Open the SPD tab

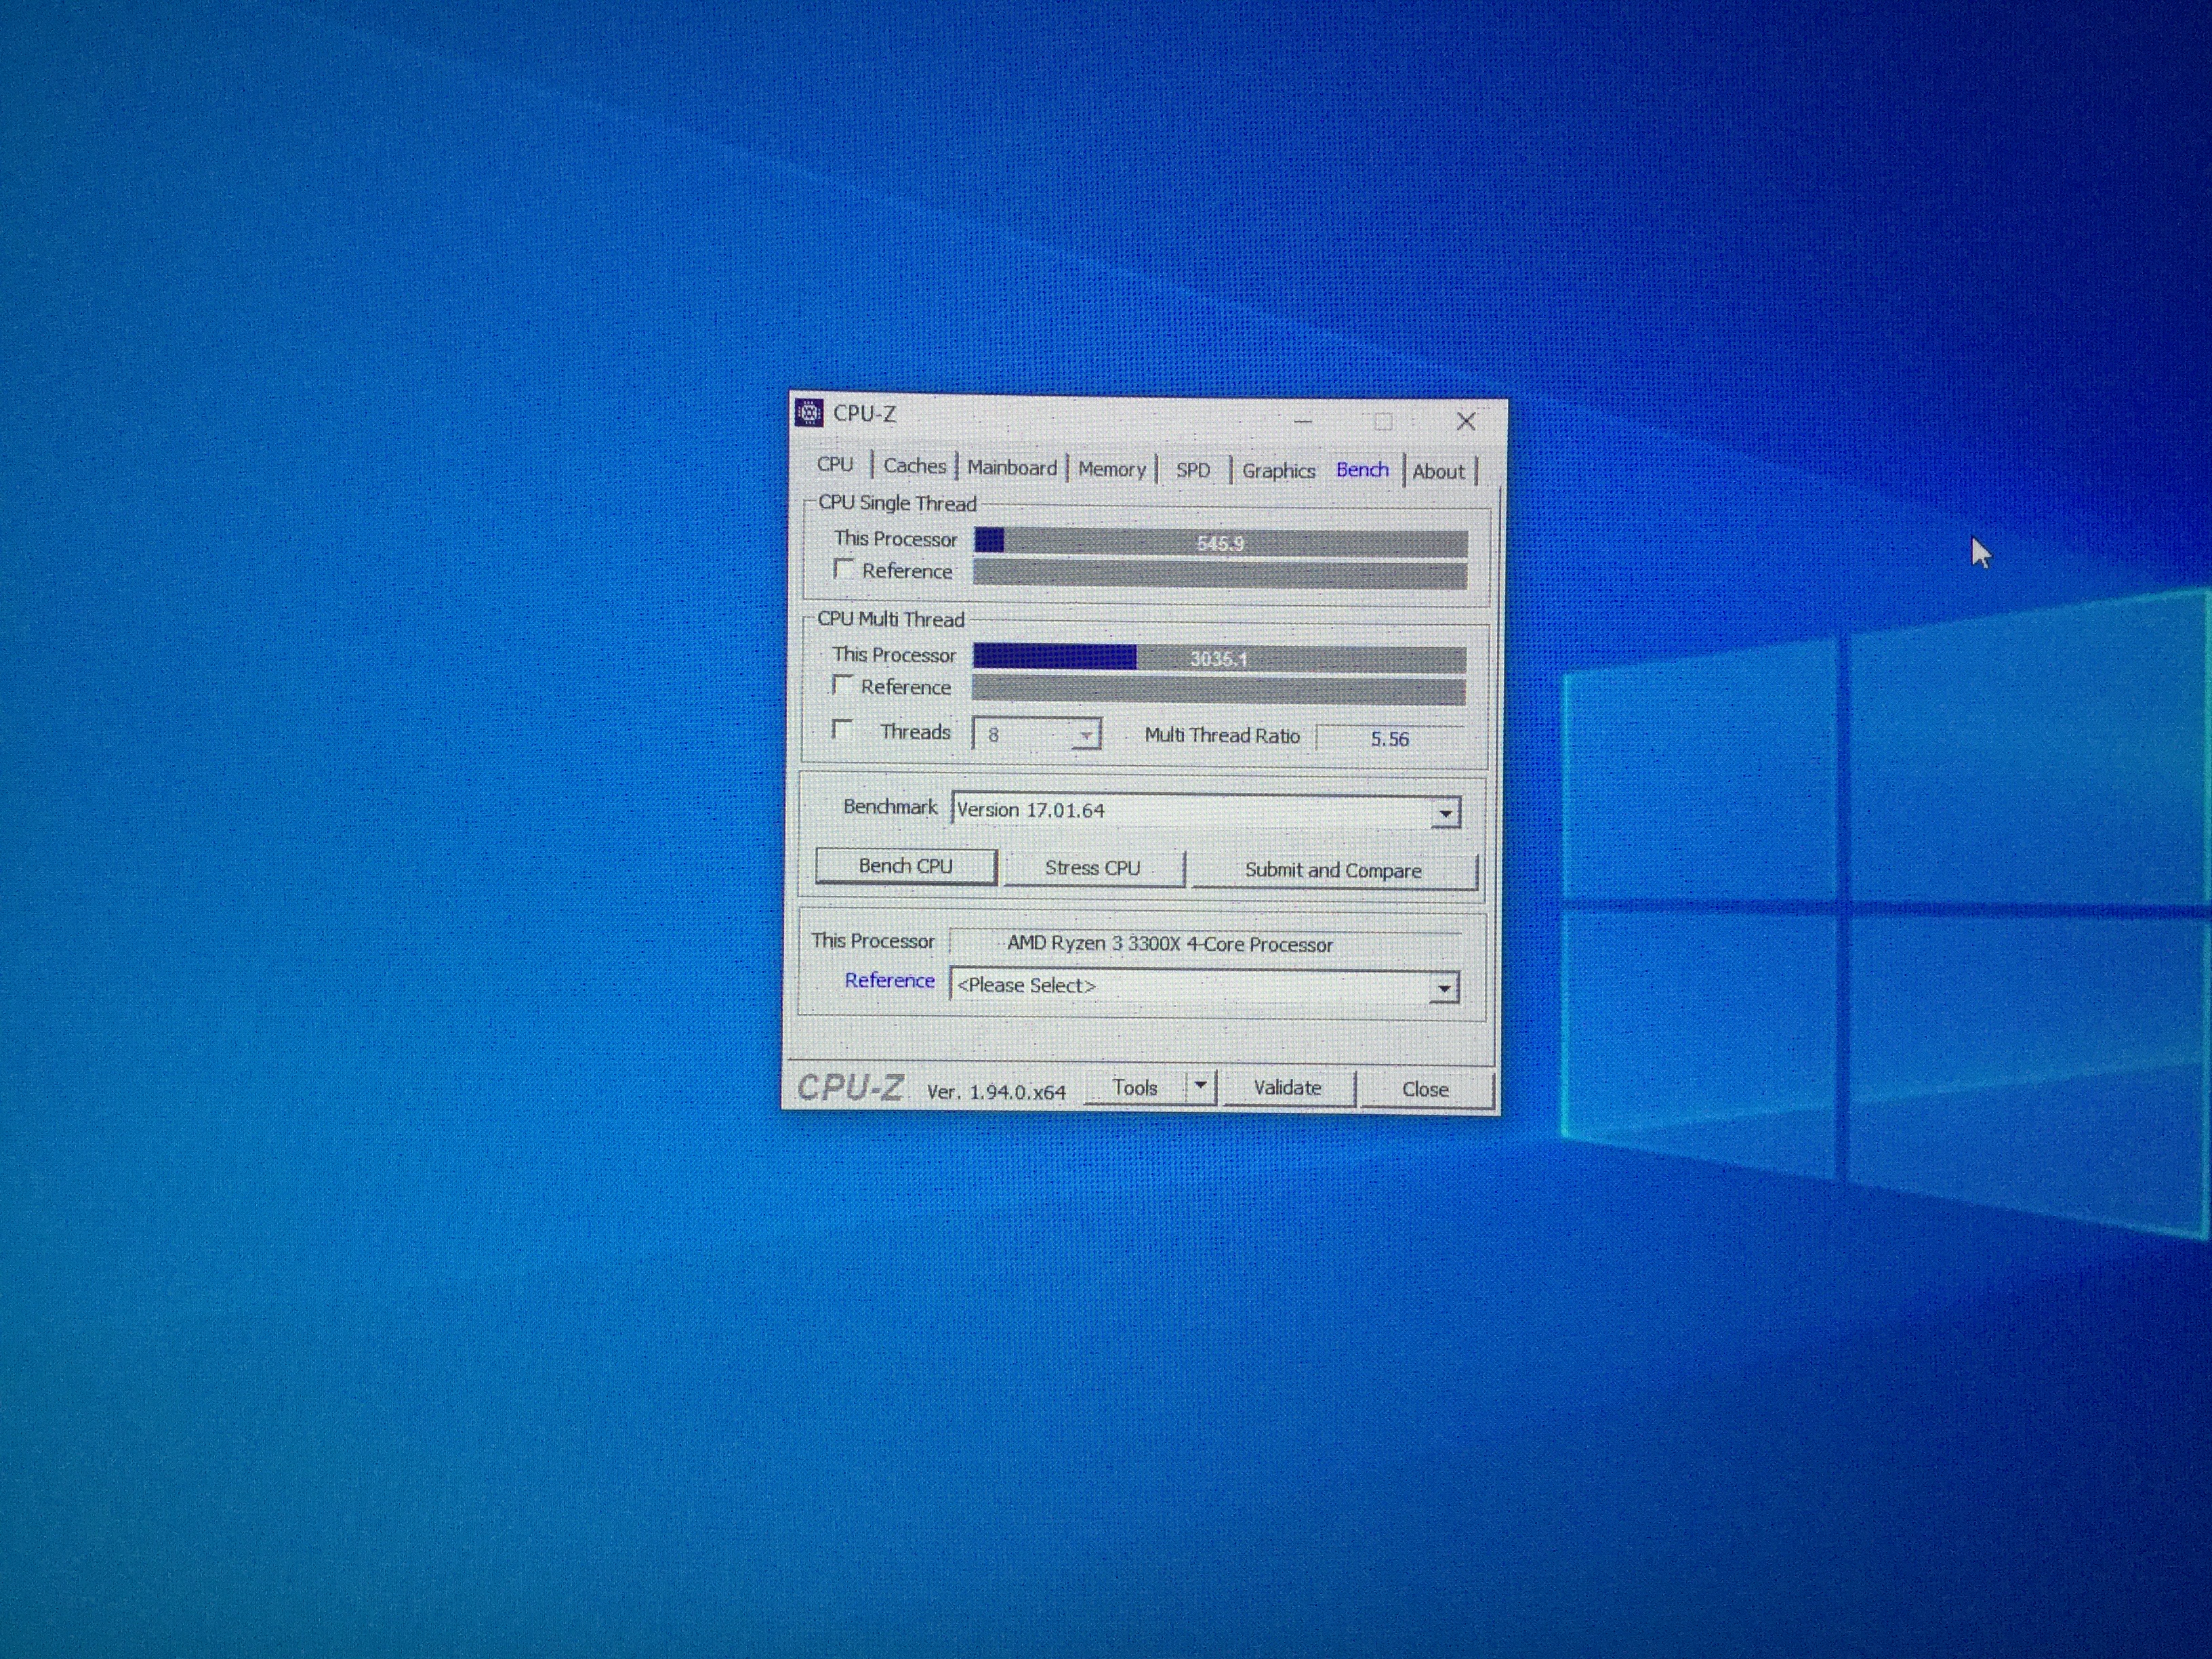pos(1192,470)
